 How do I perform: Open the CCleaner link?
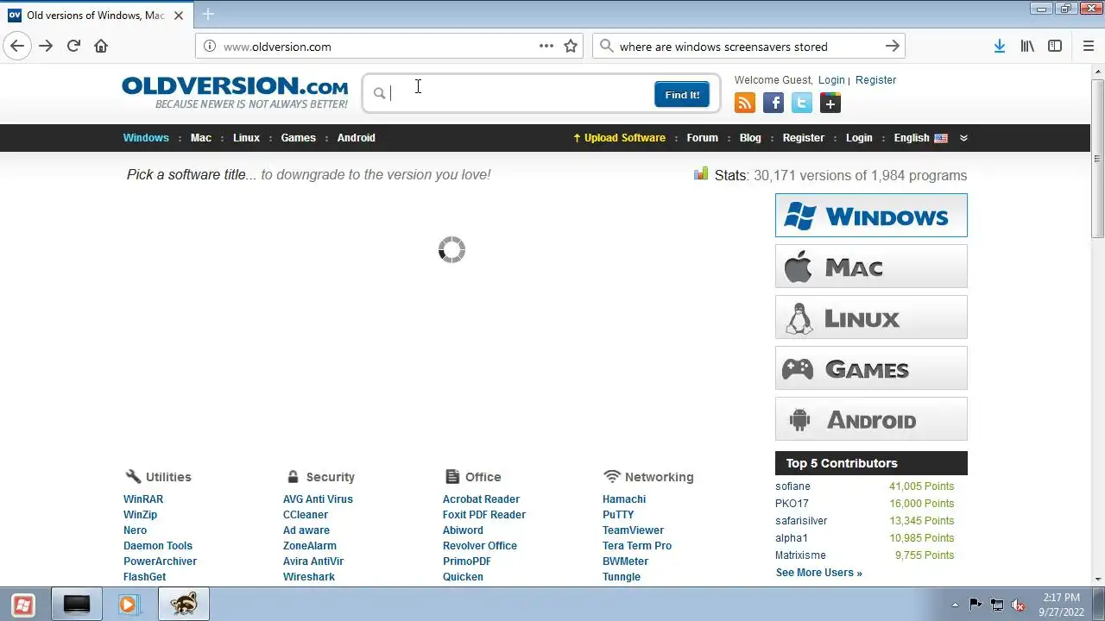coord(306,515)
